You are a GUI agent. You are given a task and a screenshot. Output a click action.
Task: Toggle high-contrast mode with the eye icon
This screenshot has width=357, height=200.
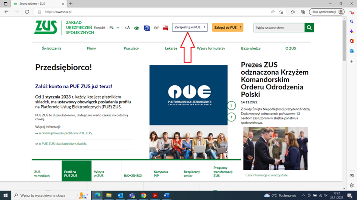coord(137,28)
